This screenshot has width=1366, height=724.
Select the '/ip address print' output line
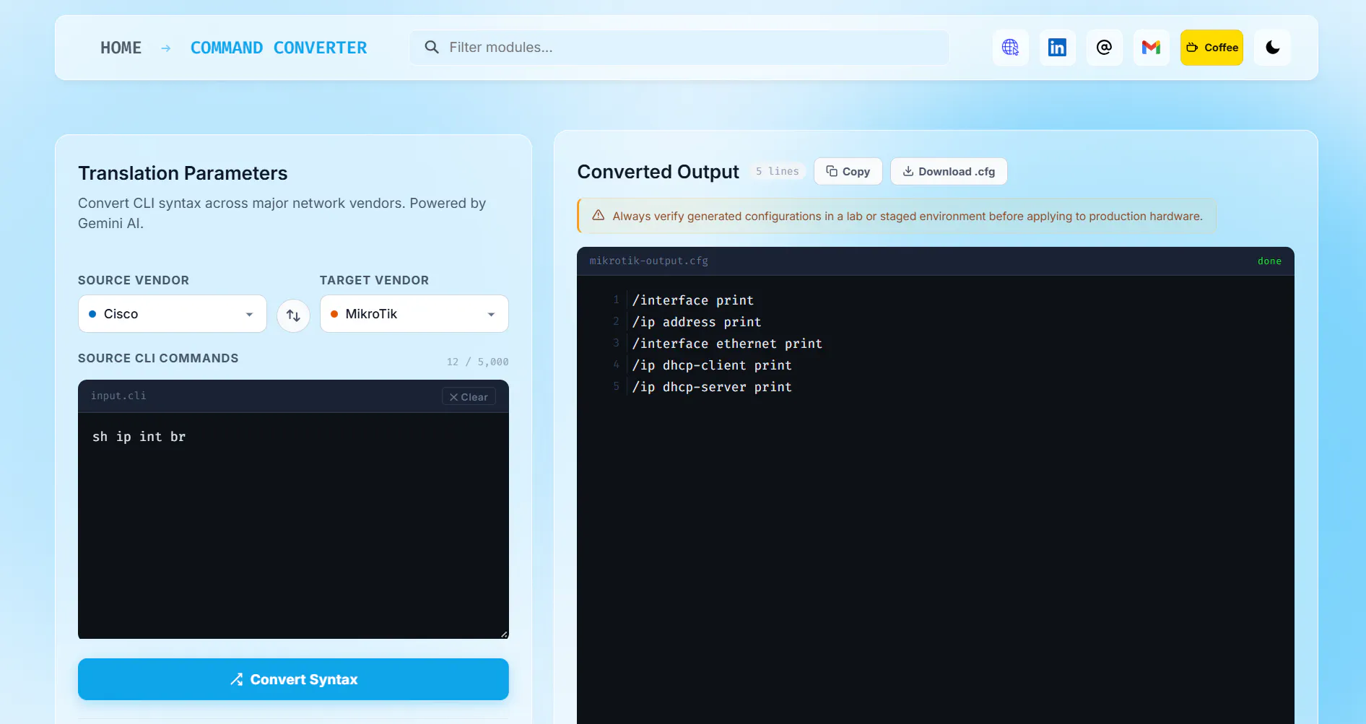[696, 322]
